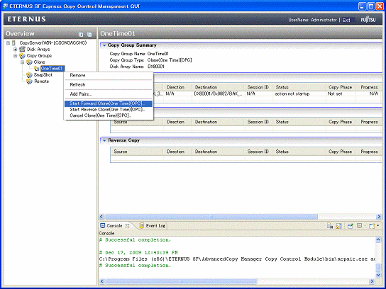Choose Remove from the context menu
Viewport: 386px width, 289px height.
click(x=77, y=76)
